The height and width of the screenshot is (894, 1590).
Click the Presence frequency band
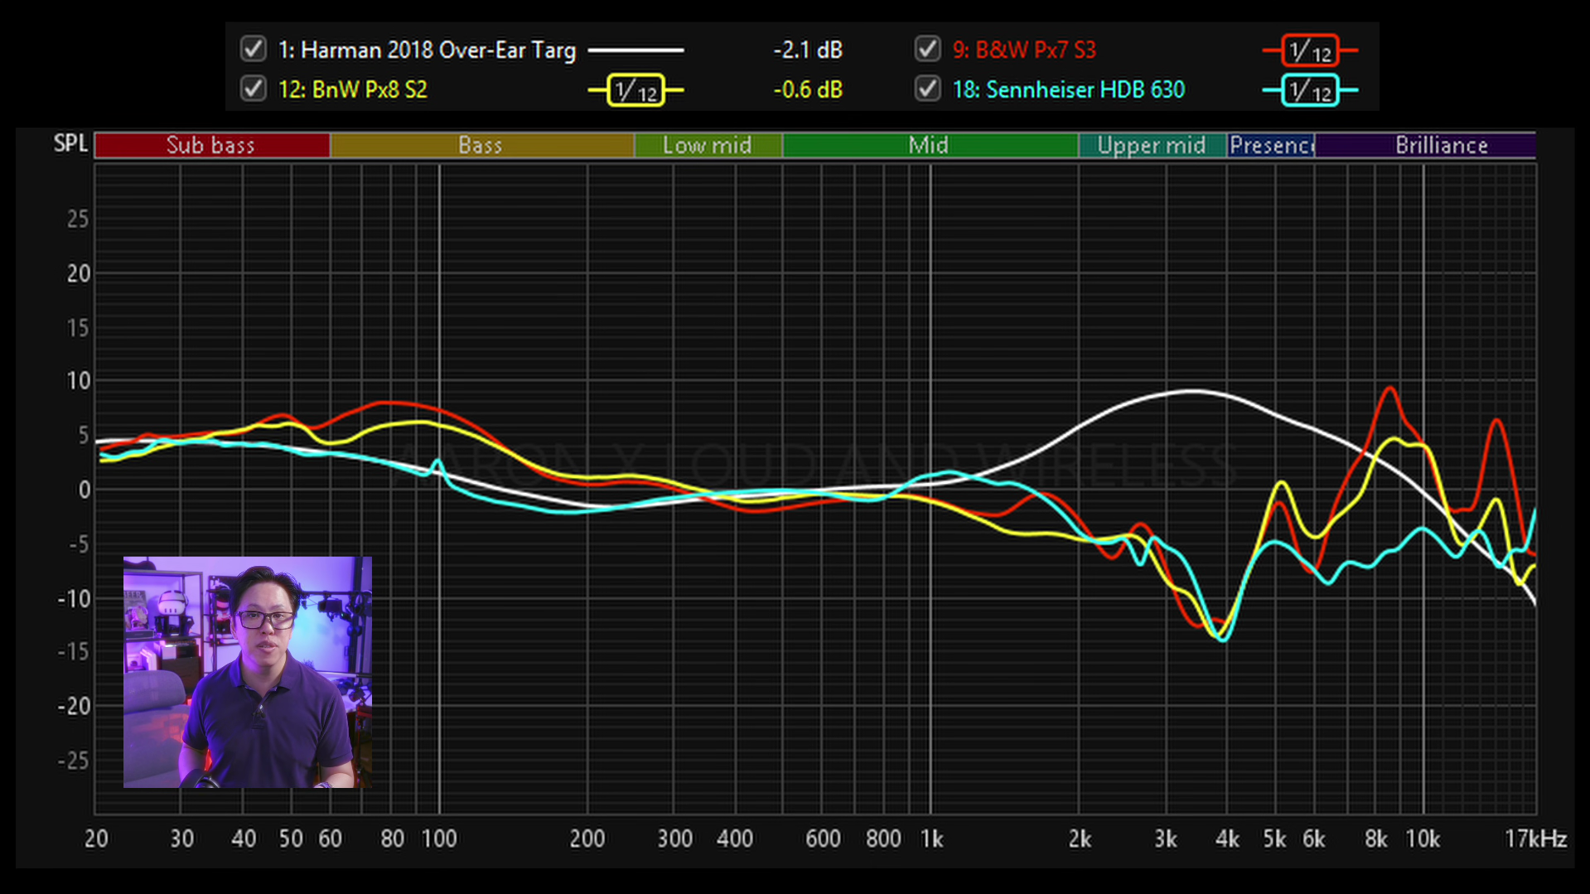click(1271, 145)
